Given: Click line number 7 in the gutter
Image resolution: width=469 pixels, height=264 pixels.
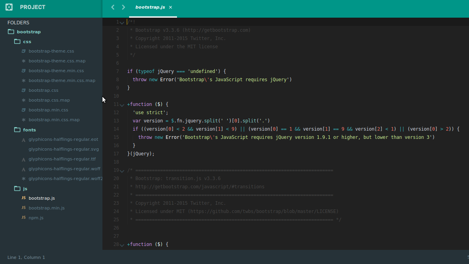Looking at the screenshot, I should [x=118, y=71].
